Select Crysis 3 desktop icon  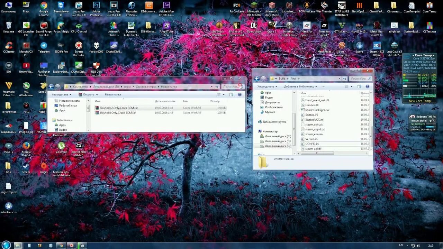tap(272, 27)
